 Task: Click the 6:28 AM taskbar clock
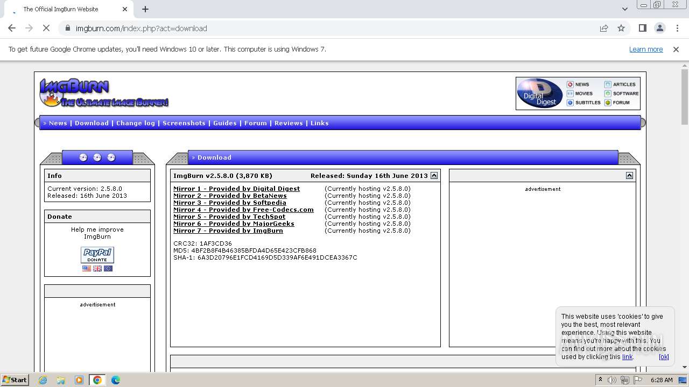662,380
